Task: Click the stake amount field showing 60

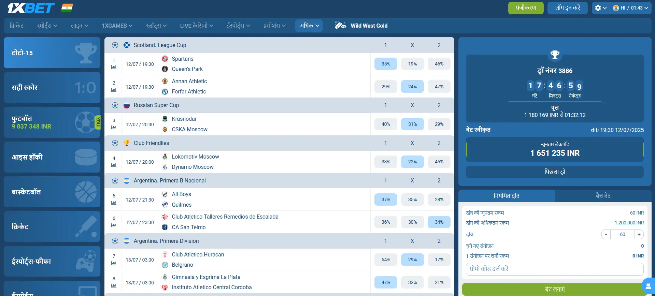Action: [x=623, y=234]
